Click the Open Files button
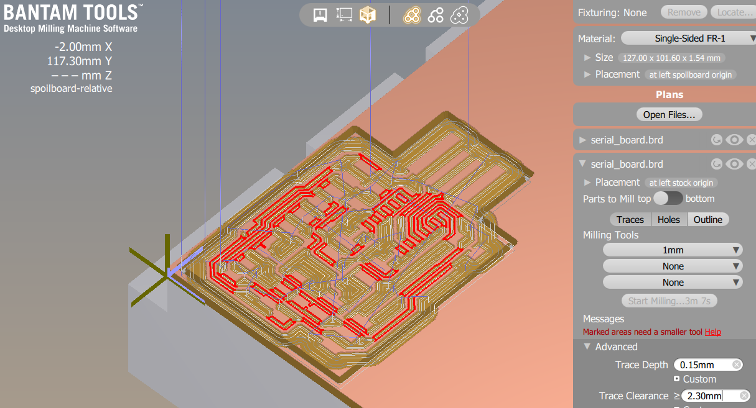Viewport: 756px width, 408px height. pos(670,114)
